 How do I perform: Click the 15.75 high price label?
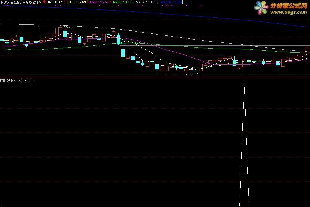pyautogui.click(x=68, y=27)
